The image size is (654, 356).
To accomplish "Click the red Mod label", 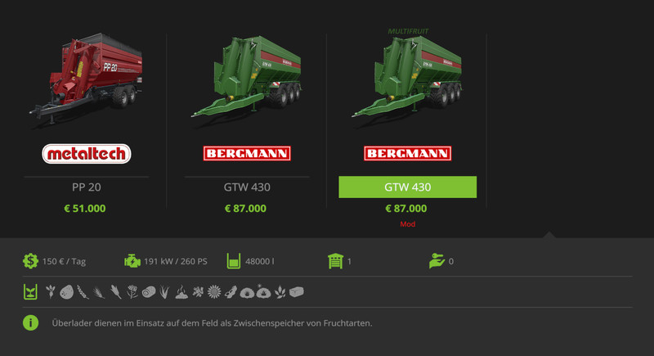I will click(x=407, y=224).
